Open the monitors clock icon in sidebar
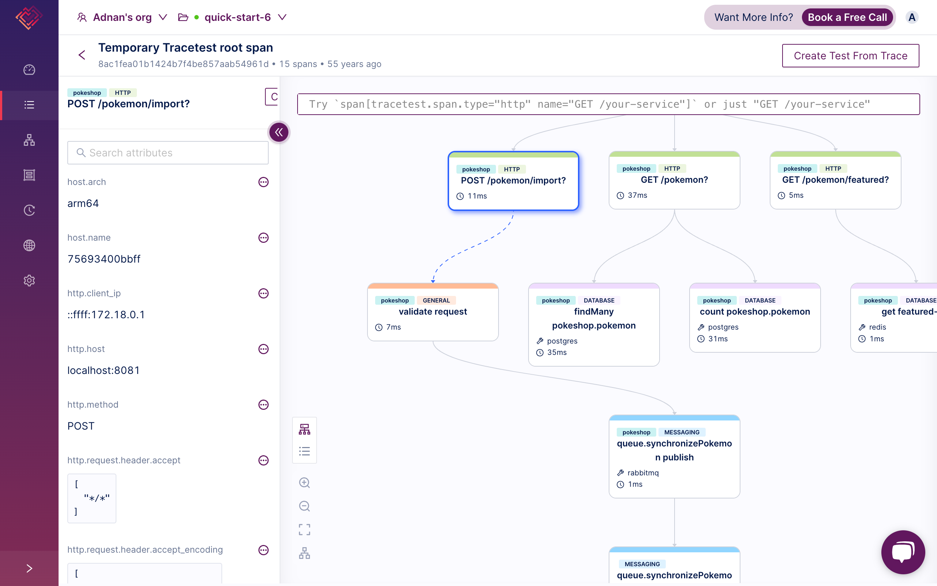Image resolution: width=937 pixels, height=586 pixels. tap(29, 210)
